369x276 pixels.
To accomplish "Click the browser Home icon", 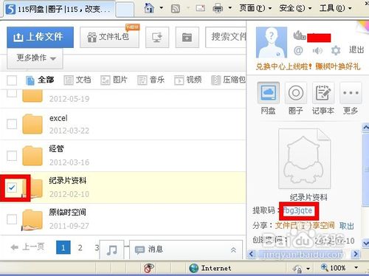I will 149,8.
